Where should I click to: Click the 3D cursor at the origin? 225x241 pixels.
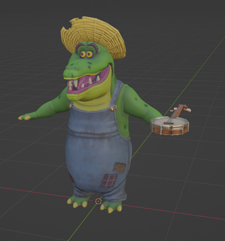tap(98, 201)
